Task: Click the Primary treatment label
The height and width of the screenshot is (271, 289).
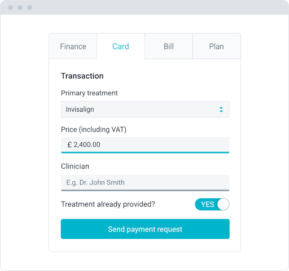Action: coord(89,93)
